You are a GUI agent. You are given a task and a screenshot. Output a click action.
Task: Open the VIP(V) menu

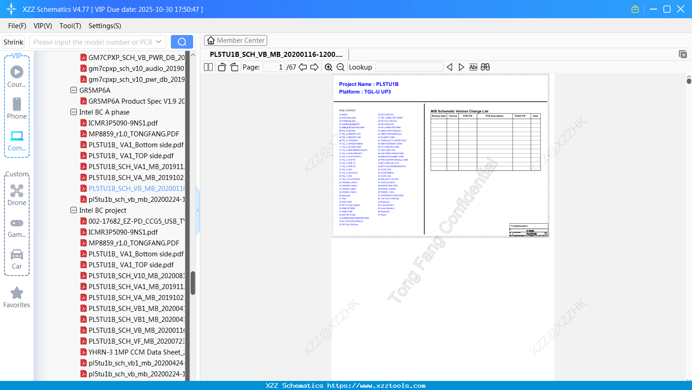[x=43, y=26]
